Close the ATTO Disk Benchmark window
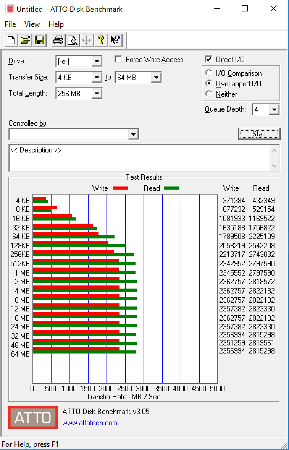 click(274, 9)
